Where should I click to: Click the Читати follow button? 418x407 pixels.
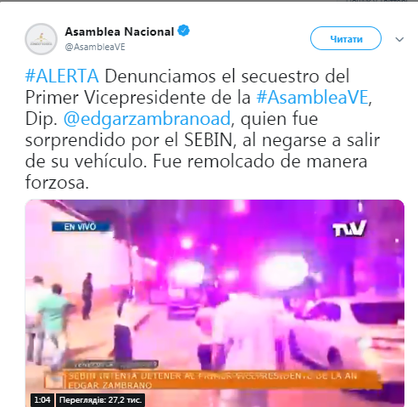click(x=346, y=38)
